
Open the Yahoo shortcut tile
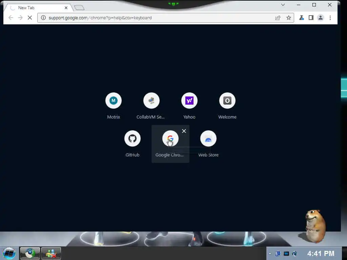[x=189, y=106]
